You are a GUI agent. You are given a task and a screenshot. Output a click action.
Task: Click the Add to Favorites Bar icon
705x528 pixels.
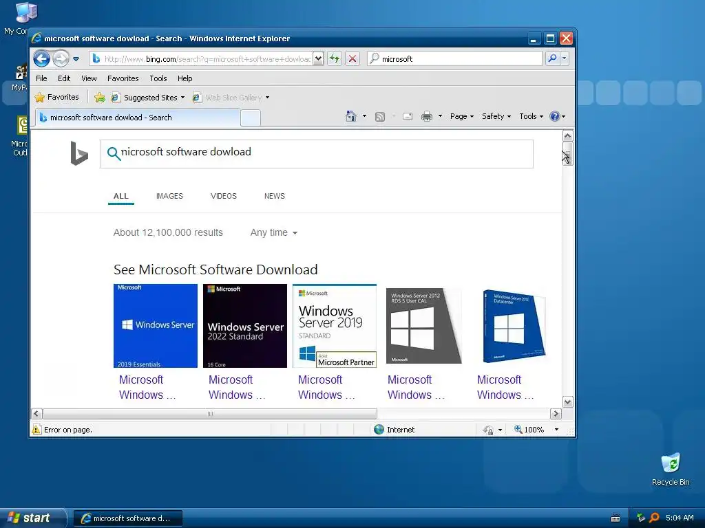click(x=100, y=98)
